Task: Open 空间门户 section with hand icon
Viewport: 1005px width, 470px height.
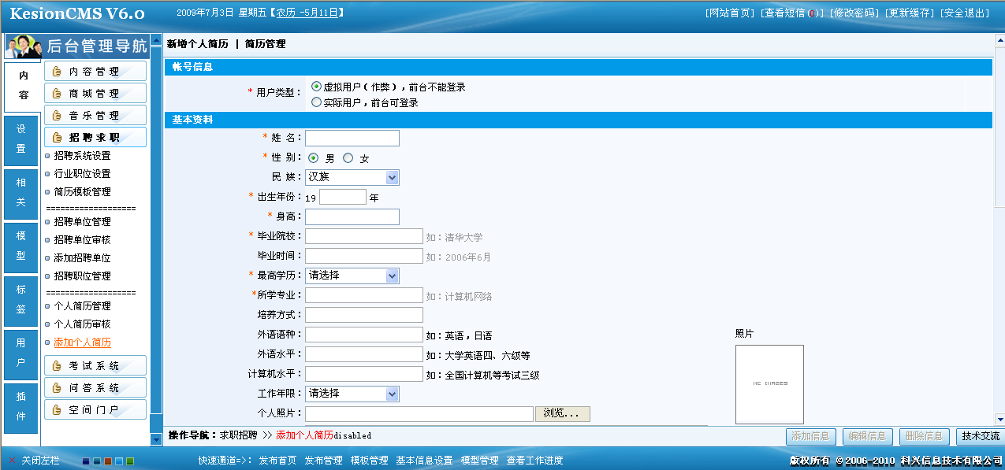Action: [95, 410]
